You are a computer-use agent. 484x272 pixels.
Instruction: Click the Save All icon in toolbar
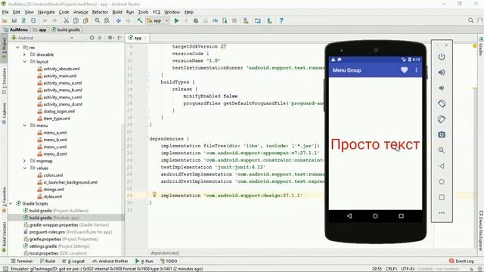(x=14, y=20)
